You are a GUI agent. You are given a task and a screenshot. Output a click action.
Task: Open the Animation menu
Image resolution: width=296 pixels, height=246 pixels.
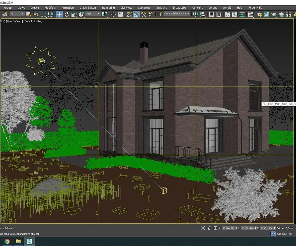[67, 8]
